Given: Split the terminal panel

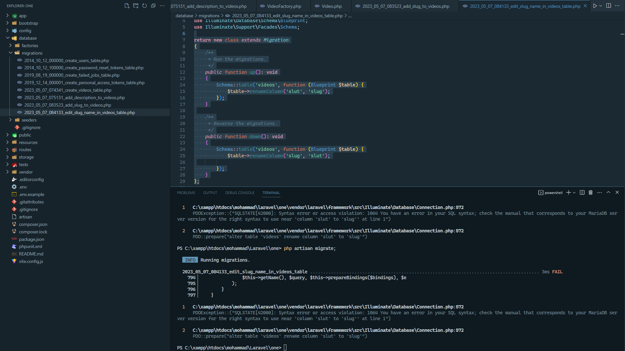Looking at the screenshot, I should tap(582, 192).
